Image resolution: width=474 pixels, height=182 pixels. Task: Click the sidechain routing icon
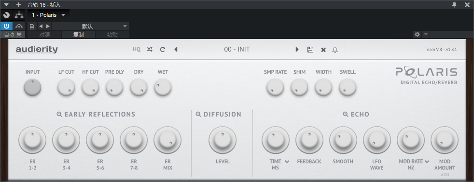19,15
